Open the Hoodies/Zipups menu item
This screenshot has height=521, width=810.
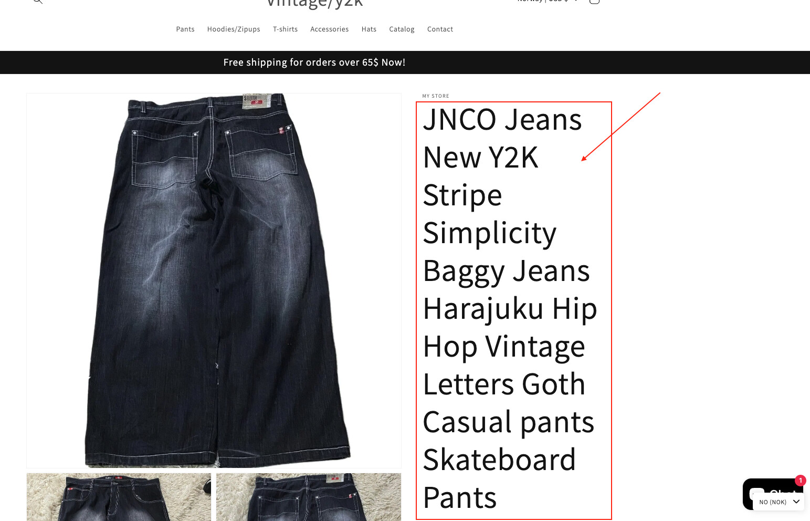coord(234,29)
